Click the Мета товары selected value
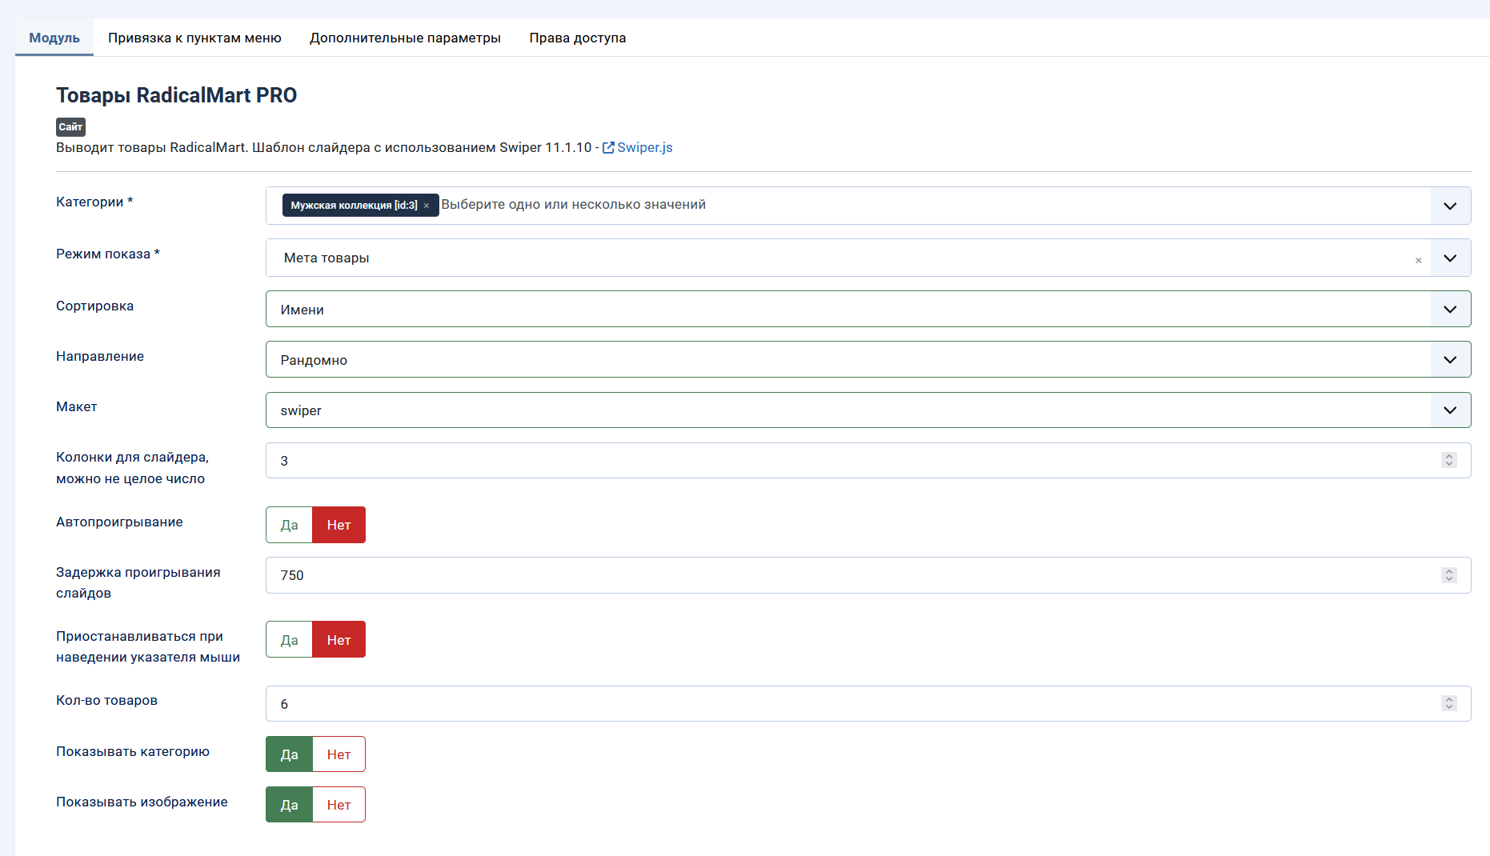The height and width of the screenshot is (856, 1490). [326, 258]
